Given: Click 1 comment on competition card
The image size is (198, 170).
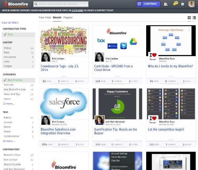Looking at the screenshot, I should click(x=171, y=145).
